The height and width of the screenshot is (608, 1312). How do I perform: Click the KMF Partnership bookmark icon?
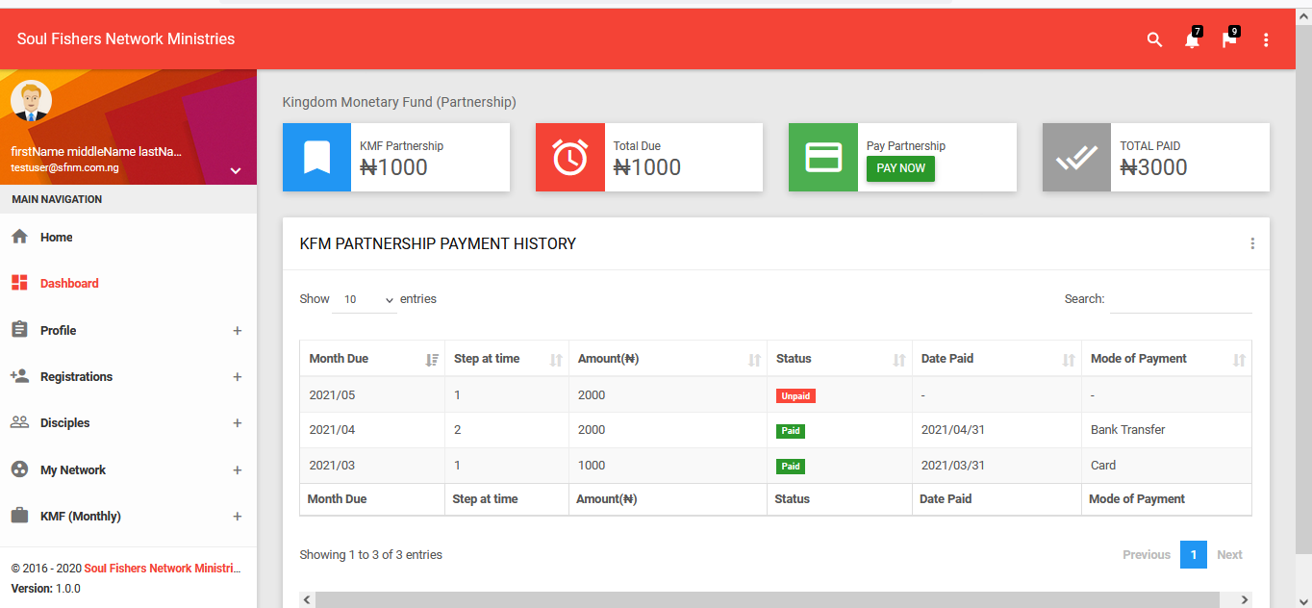[316, 157]
